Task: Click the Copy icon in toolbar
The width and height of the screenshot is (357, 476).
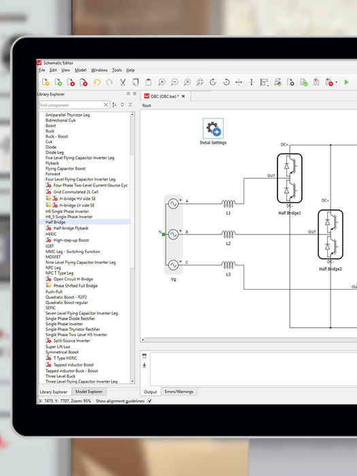Action: tap(135, 82)
